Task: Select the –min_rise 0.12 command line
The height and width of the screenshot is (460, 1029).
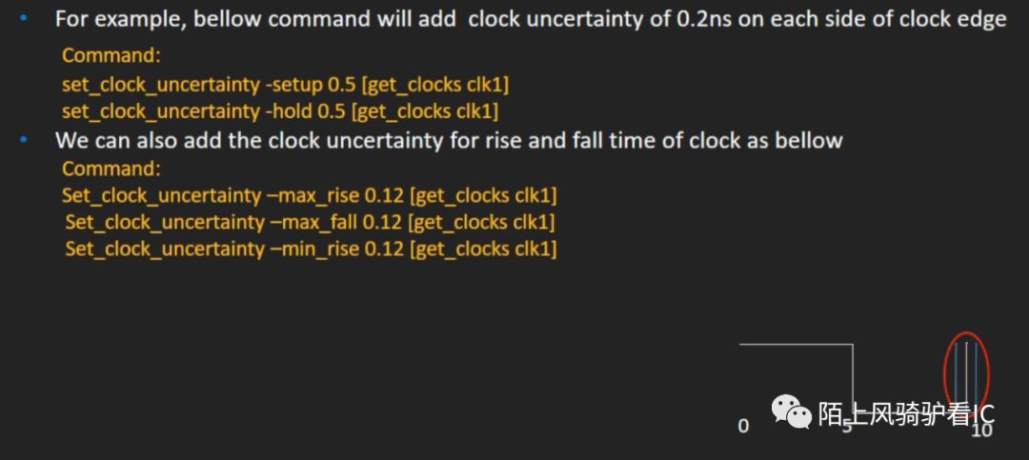Action: 311,249
